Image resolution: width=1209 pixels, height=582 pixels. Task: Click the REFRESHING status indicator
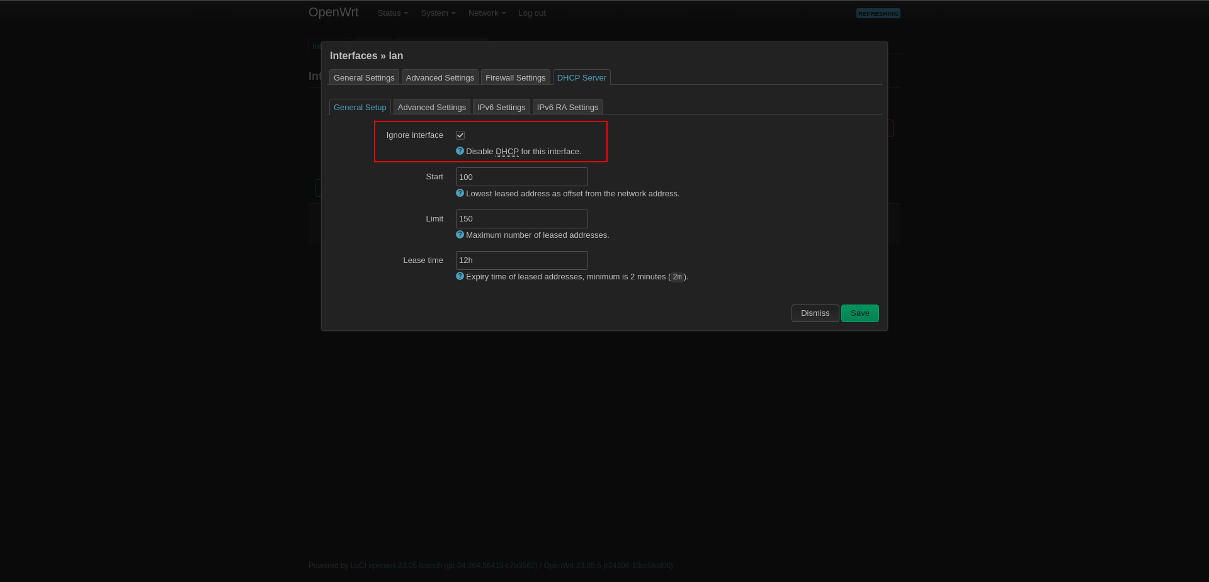pos(878,13)
